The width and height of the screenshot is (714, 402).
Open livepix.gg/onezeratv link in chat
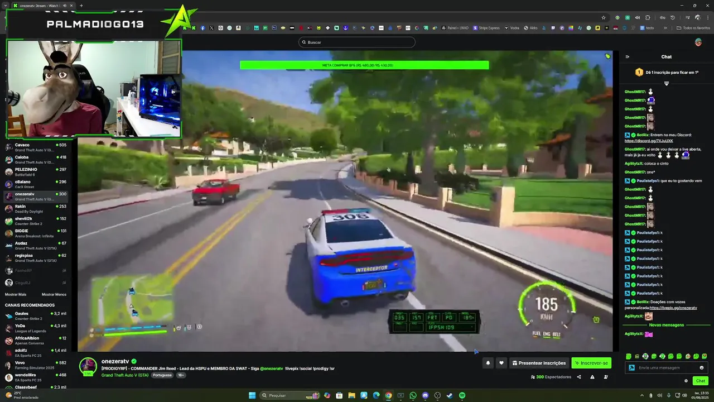click(673, 308)
